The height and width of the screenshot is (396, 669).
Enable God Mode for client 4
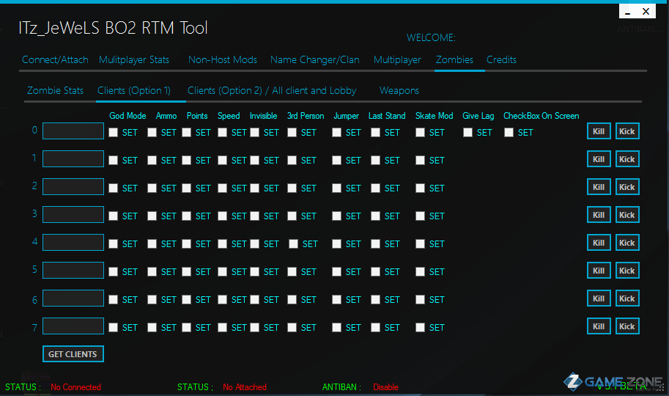click(x=113, y=243)
